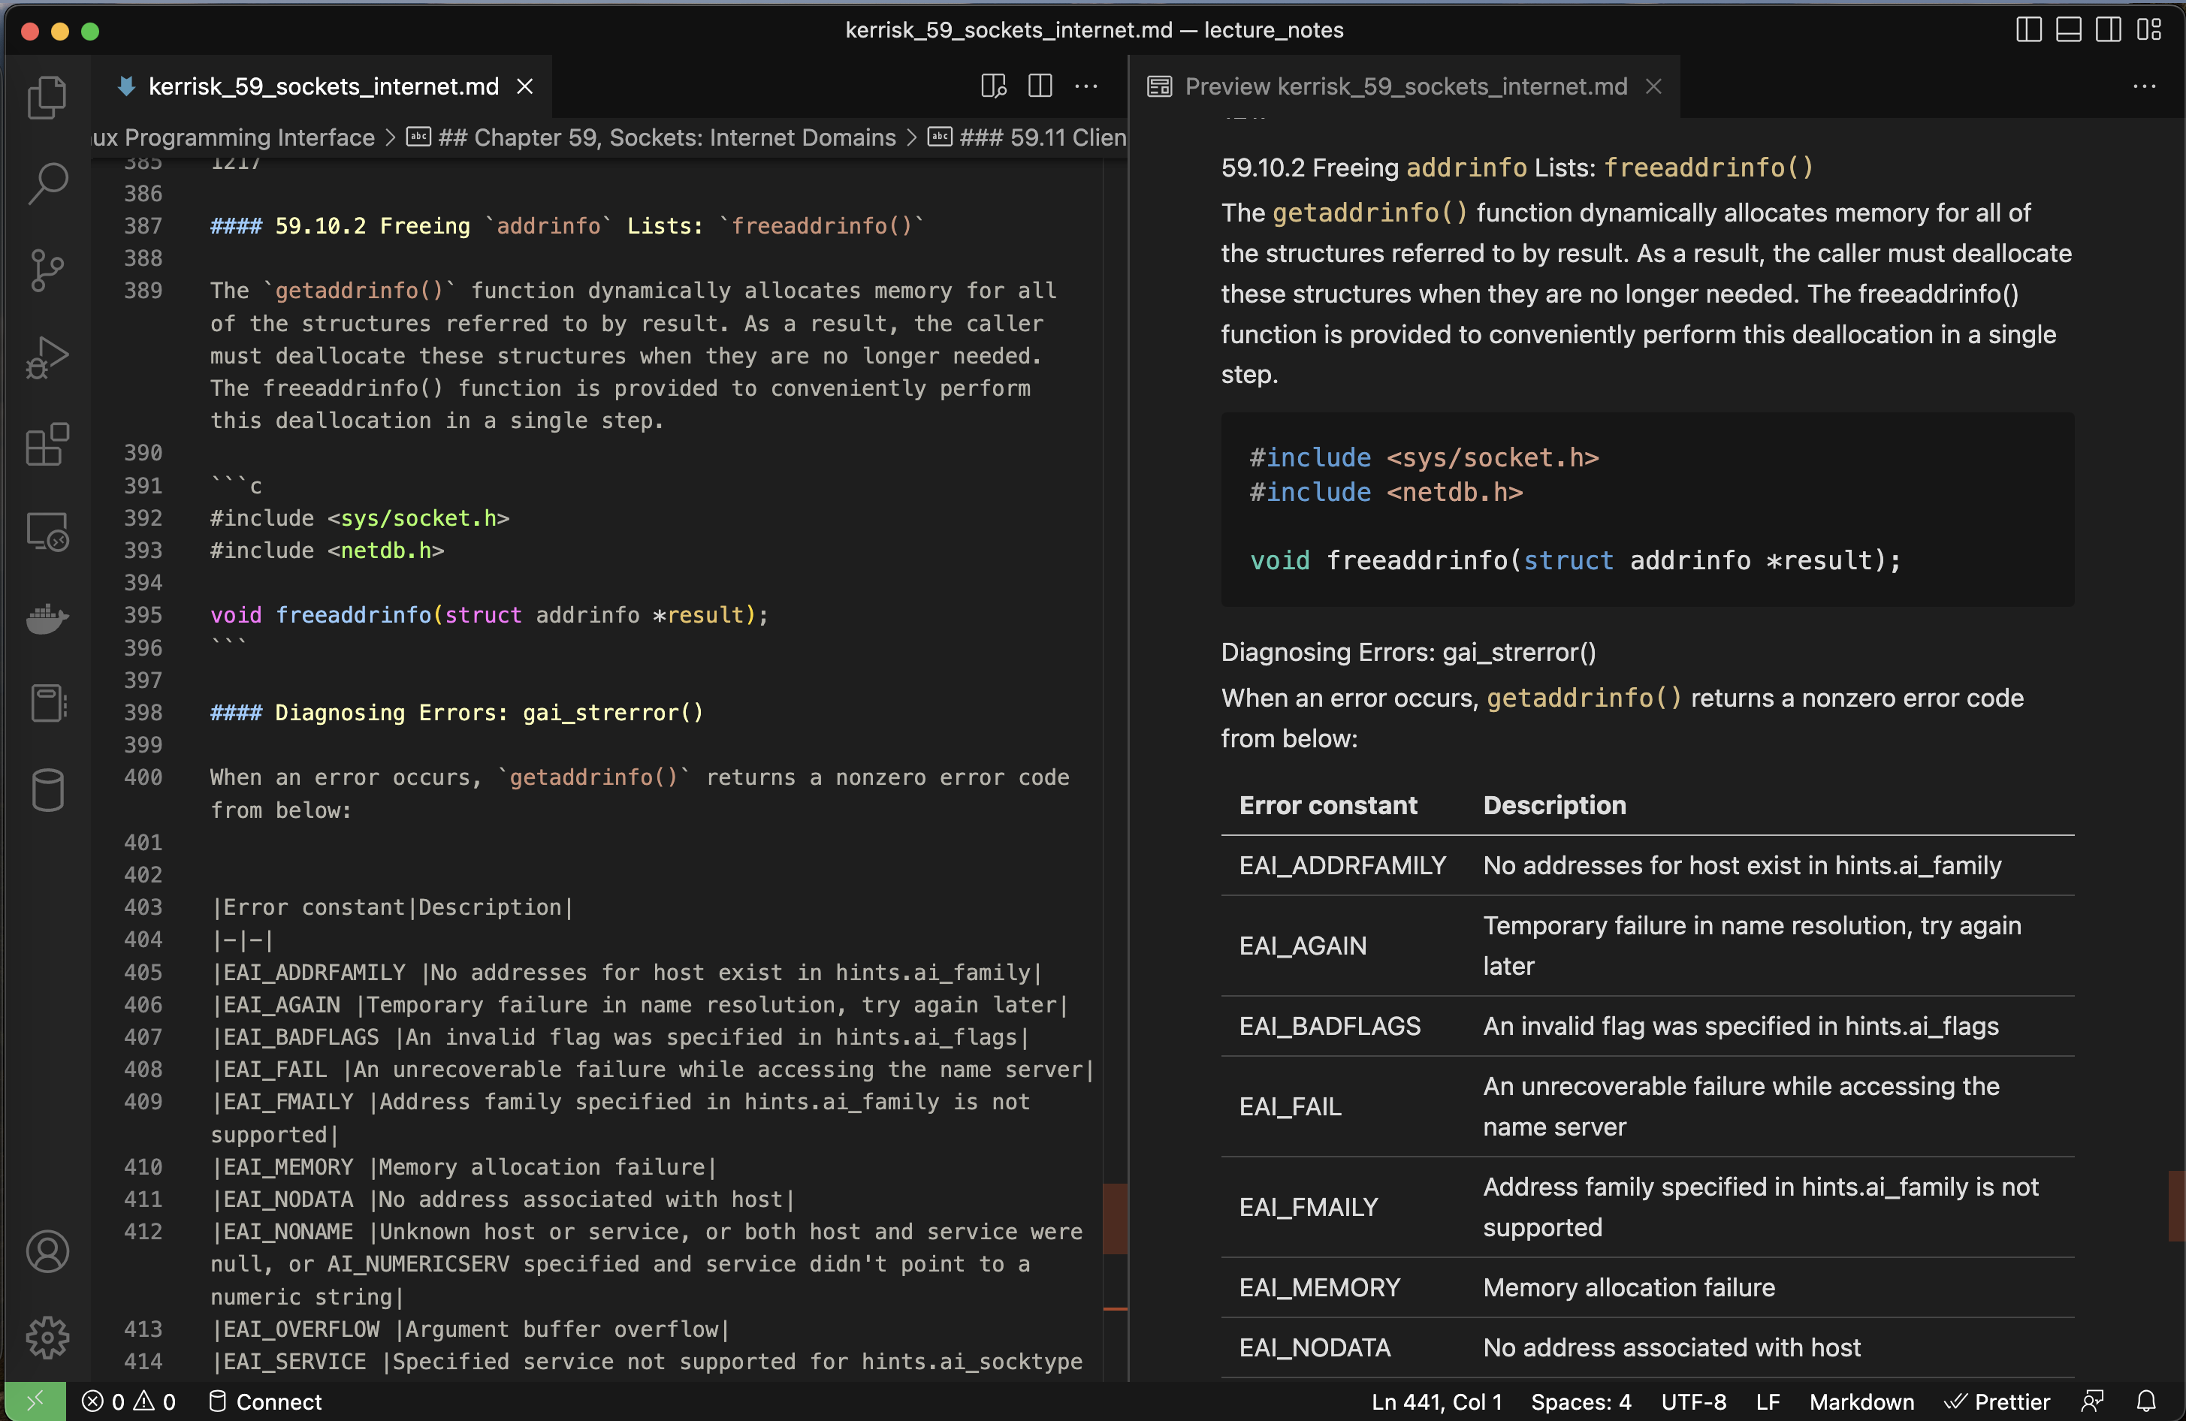Change end of line sequence LF
2186x1421 pixels.
[1767, 1401]
